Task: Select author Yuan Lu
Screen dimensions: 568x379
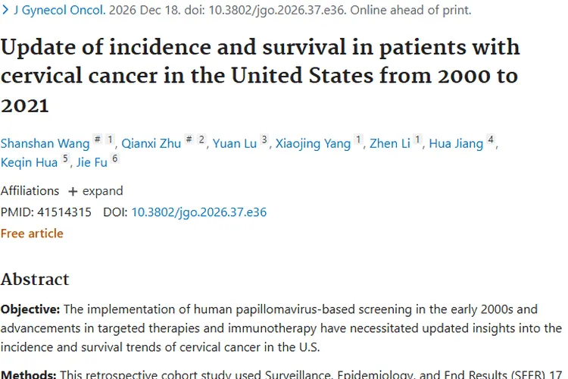Action: click(x=234, y=143)
